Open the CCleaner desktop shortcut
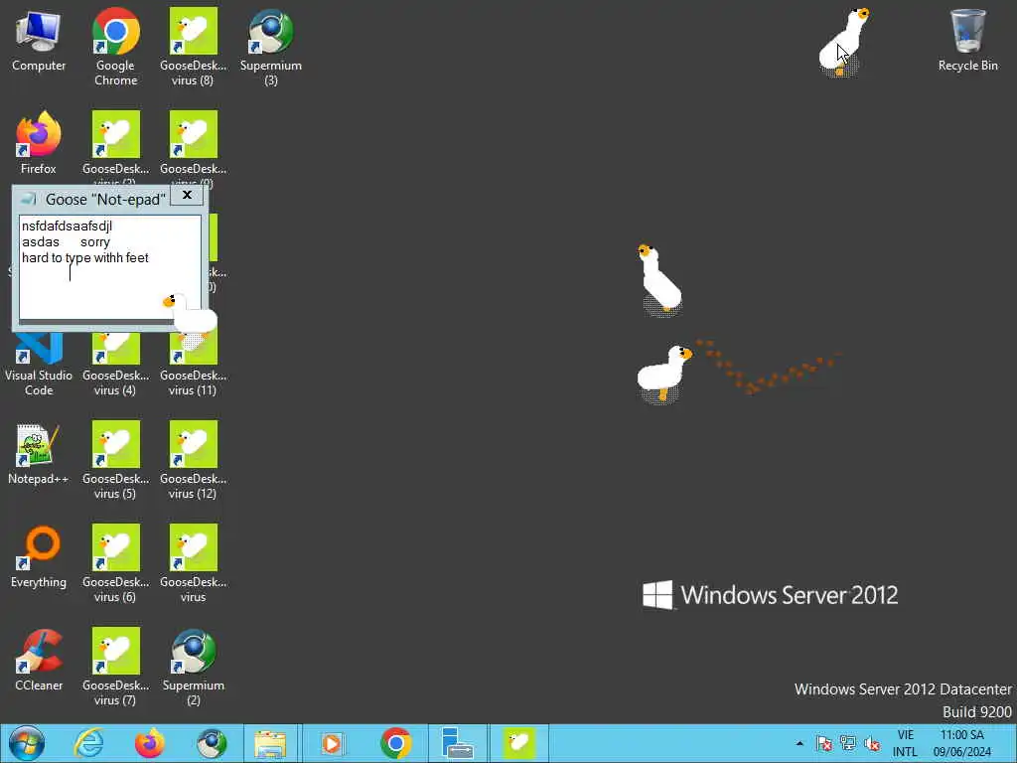Viewport: 1017px width, 763px height. (x=39, y=660)
